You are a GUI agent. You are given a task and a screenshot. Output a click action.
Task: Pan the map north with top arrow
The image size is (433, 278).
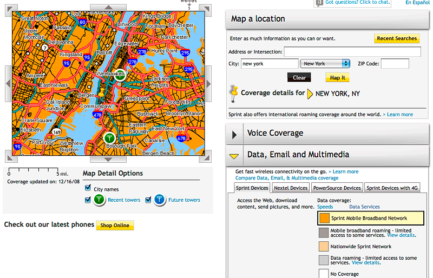108,7
